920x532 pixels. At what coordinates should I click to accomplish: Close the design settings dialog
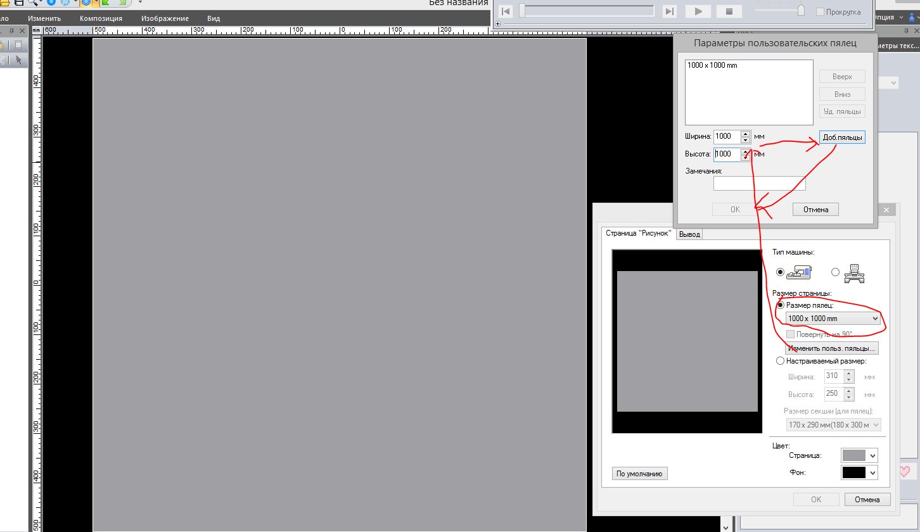(886, 210)
